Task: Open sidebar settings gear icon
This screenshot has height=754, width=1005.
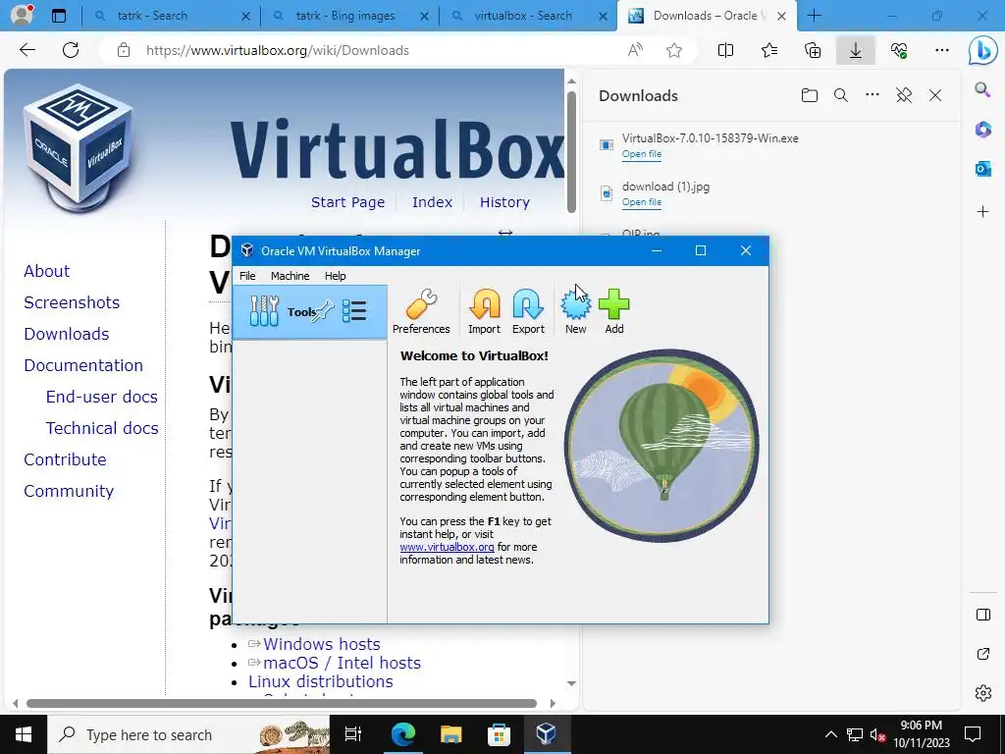Action: coord(982,692)
